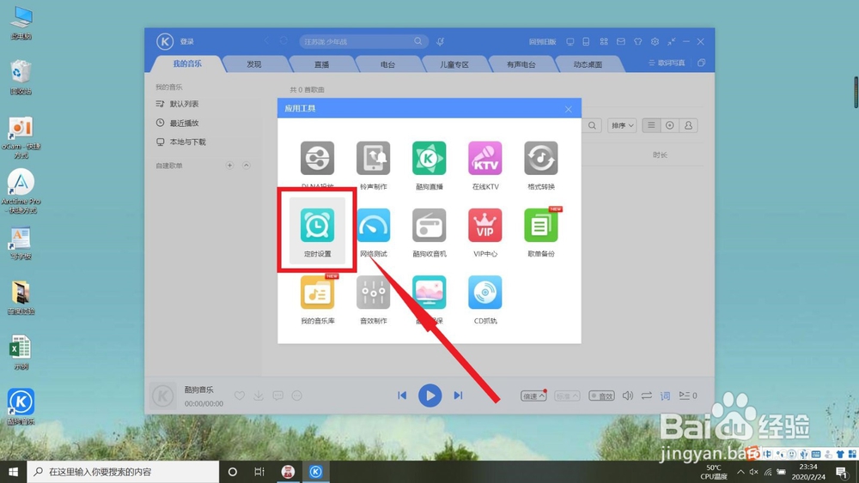Switch to artist view mode

(x=688, y=125)
